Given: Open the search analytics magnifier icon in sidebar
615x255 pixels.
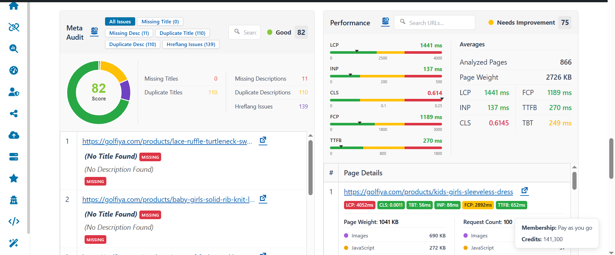Looking at the screenshot, I should [x=14, y=49].
